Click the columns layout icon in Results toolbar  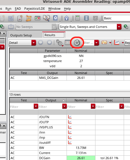coord(67,42)
